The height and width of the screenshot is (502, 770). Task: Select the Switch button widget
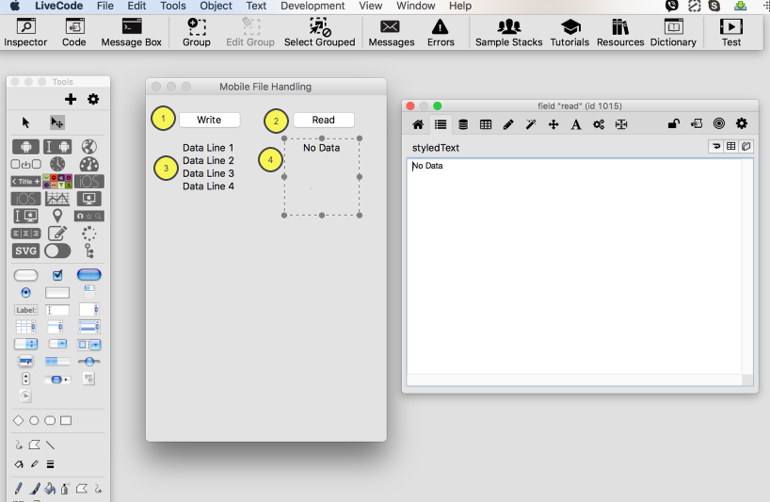57,251
